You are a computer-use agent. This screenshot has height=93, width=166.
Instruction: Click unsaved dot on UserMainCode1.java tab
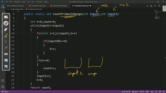[90, 6]
